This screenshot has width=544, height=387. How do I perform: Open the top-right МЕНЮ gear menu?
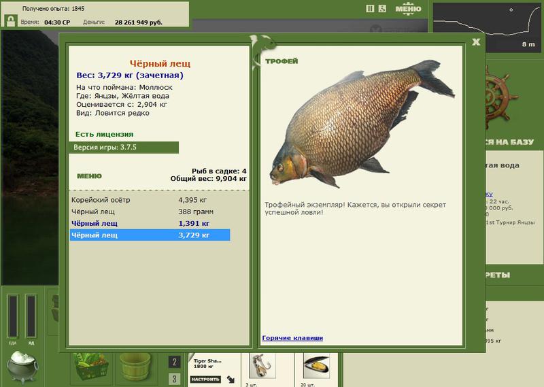pos(409,9)
